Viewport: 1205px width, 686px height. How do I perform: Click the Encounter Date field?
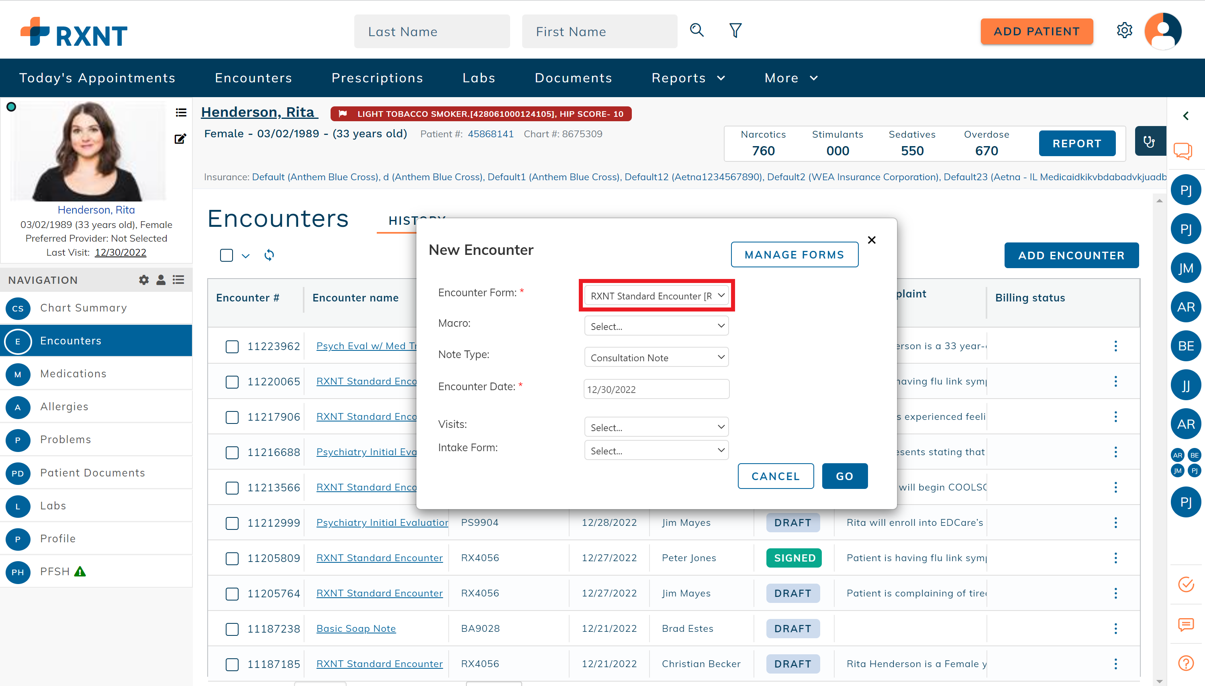tap(656, 389)
